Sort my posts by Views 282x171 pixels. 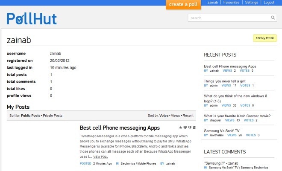[x=175, y=116]
